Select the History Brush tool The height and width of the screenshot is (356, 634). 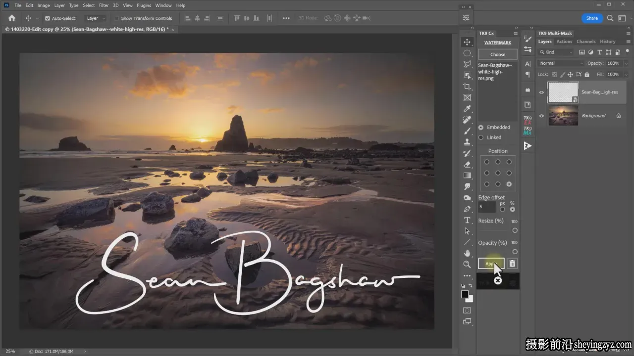467,153
